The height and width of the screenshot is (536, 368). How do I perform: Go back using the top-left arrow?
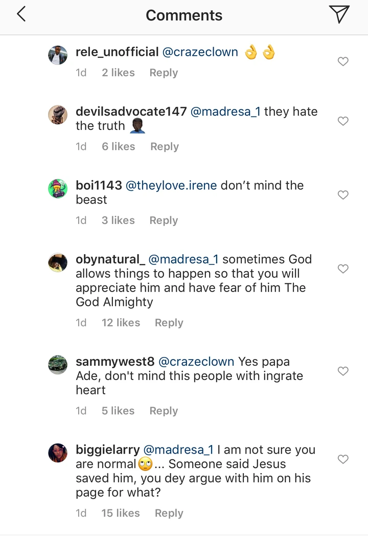point(21,15)
